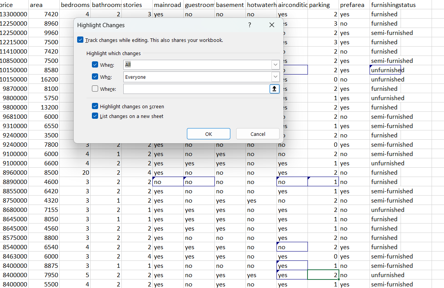Select the basement header cell
This screenshot has height=288, width=444.
coord(230,5)
